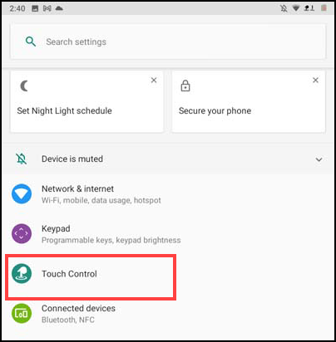This screenshot has width=336, height=342.
Task: Open Set Night Light schedule suggestion
Action: (86, 102)
